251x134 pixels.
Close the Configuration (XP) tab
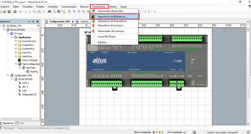pyautogui.click(x=73, y=22)
